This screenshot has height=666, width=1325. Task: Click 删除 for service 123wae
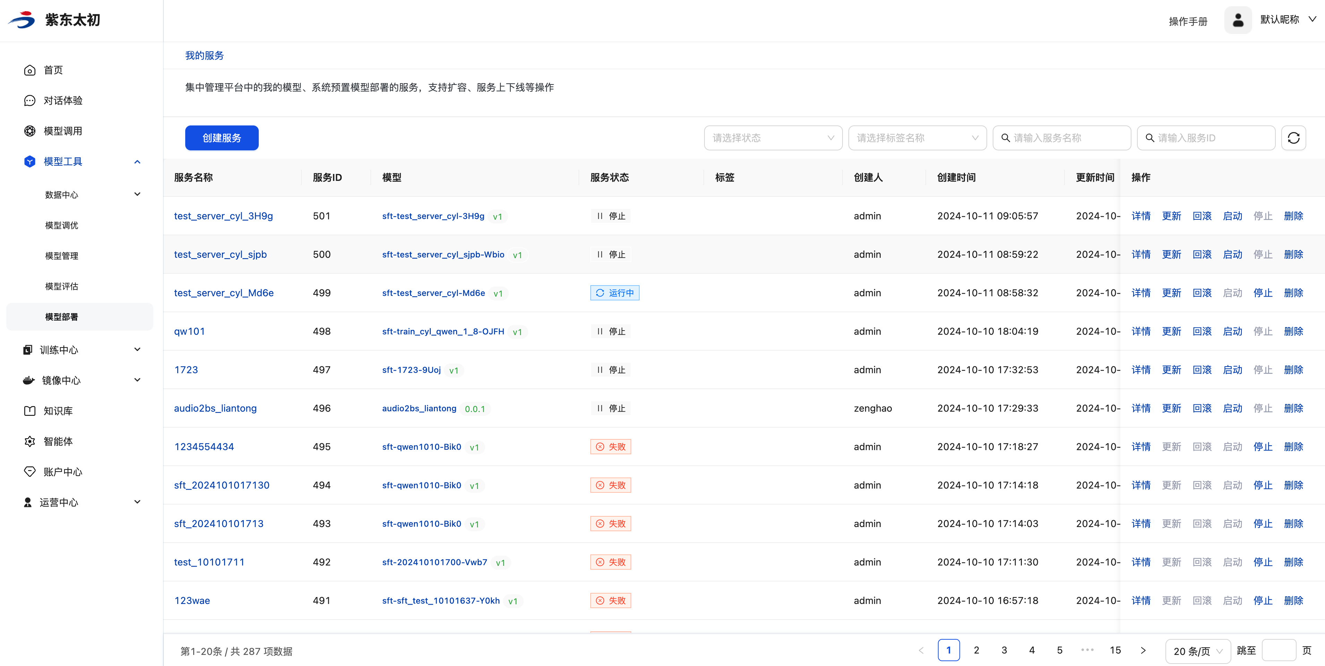pos(1293,601)
